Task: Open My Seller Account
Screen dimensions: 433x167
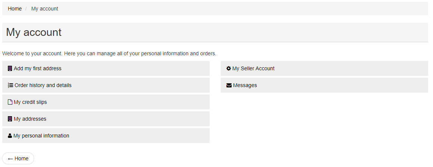Action: pyautogui.click(x=324, y=68)
